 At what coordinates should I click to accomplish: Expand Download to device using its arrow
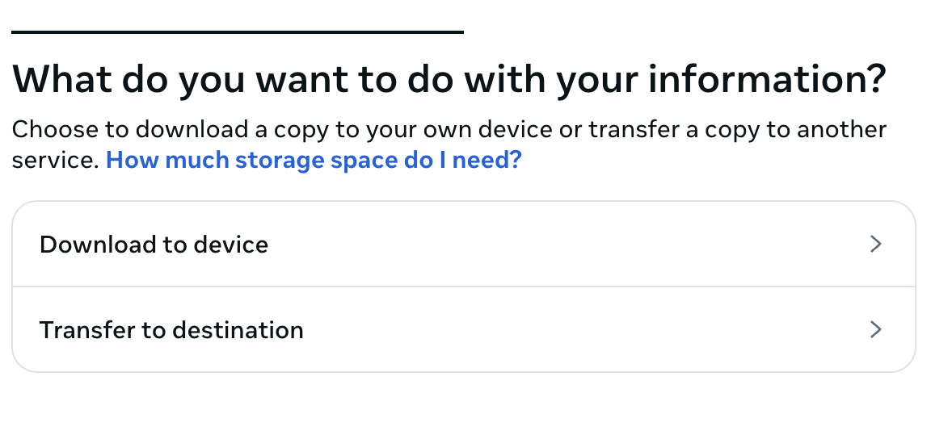coord(874,245)
